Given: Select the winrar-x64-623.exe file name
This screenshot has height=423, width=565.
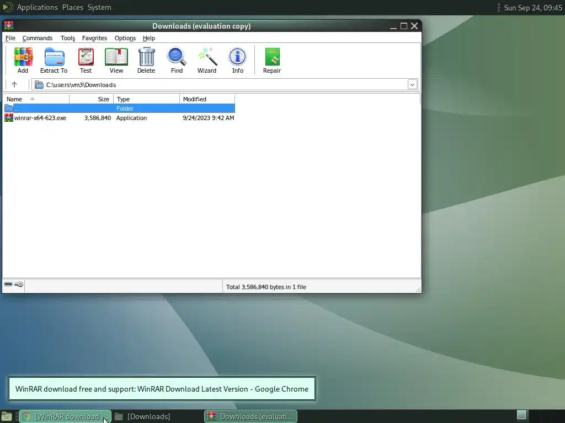Looking at the screenshot, I should [x=40, y=118].
